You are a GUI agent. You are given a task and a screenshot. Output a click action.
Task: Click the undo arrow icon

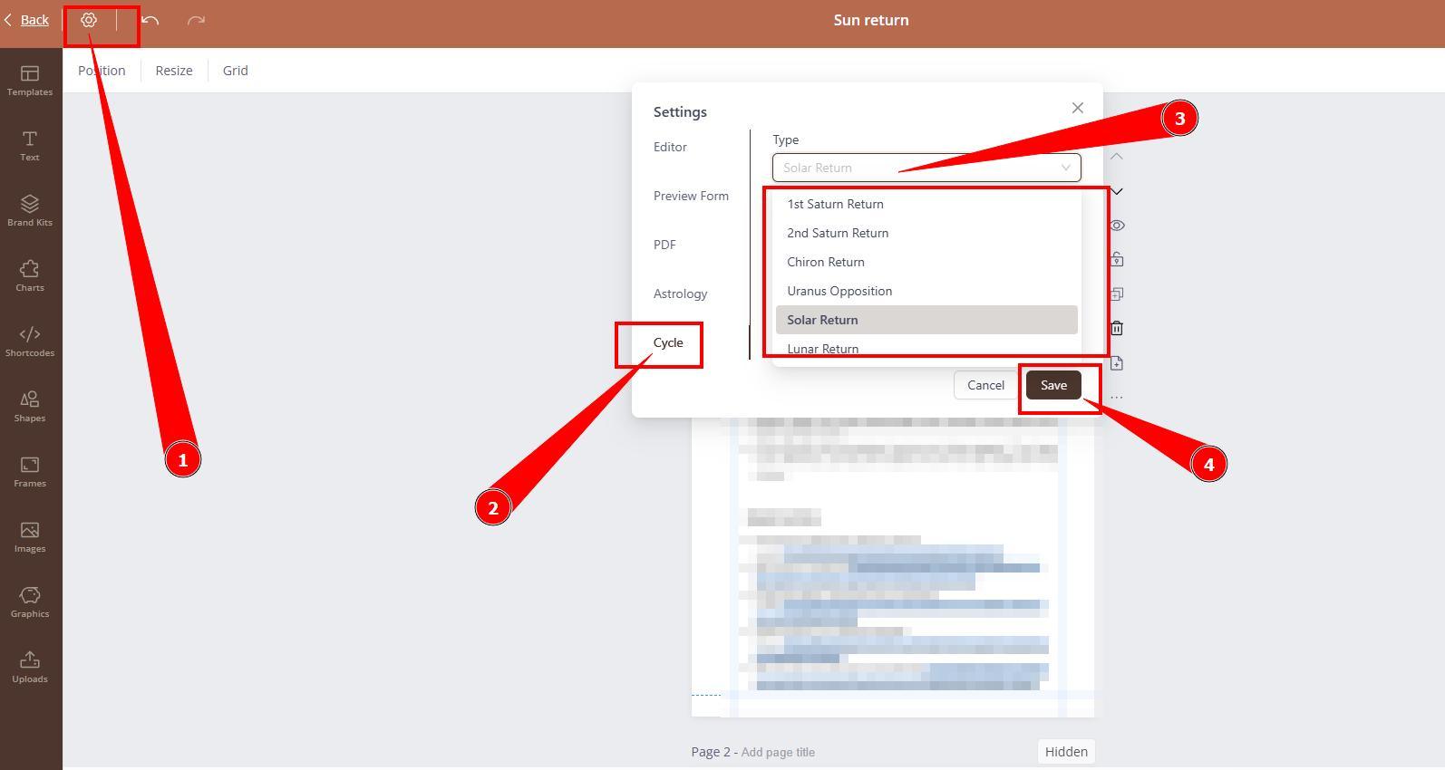point(150,20)
